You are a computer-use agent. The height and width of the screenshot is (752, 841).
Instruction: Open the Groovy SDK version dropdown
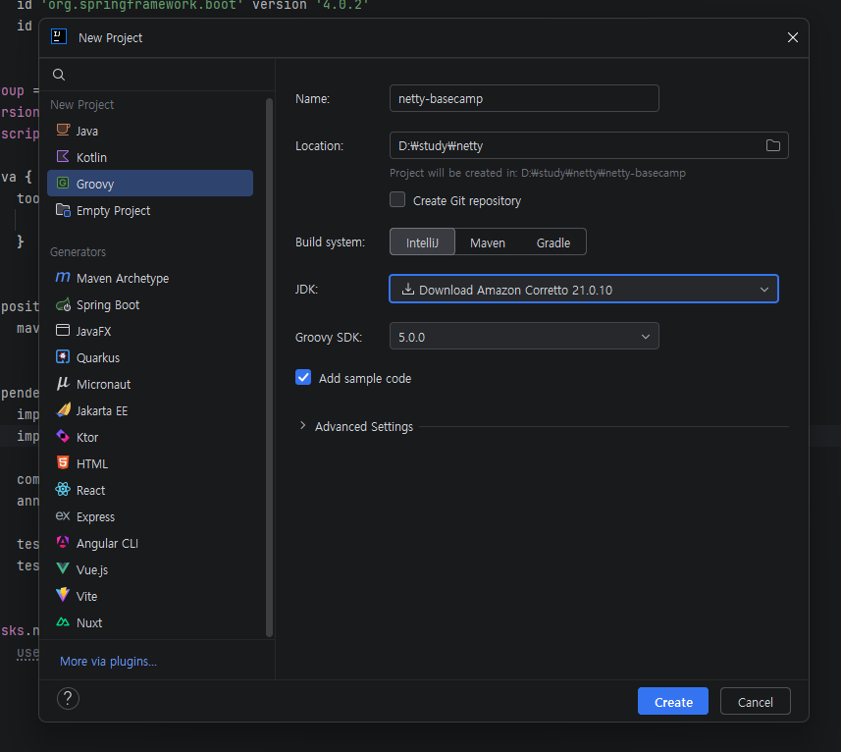click(524, 337)
